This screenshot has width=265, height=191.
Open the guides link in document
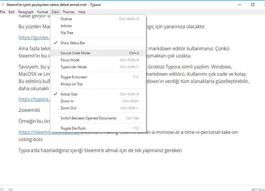[34, 38]
